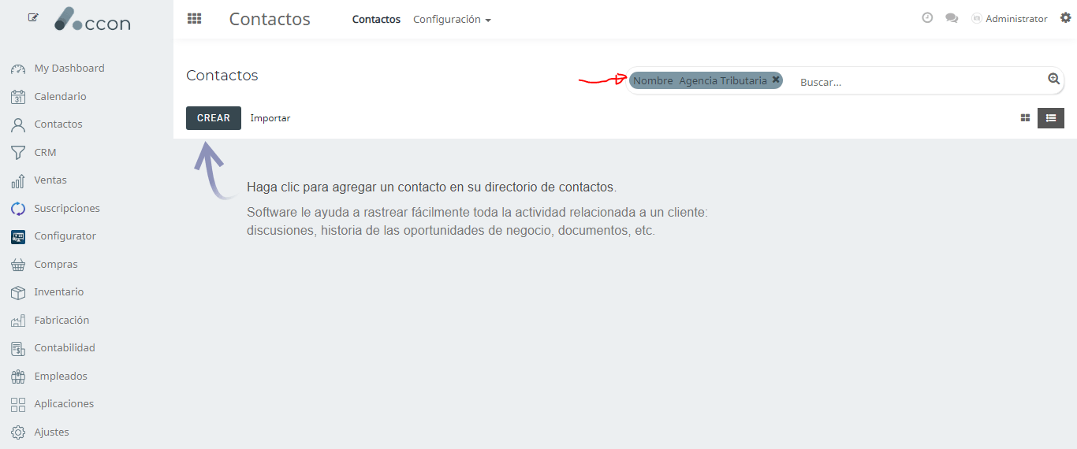Image resolution: width=1077 pixels, height=449 pixels.
Task: Click the Contactos person icon in sidebar
Action: tap(18, 124)
